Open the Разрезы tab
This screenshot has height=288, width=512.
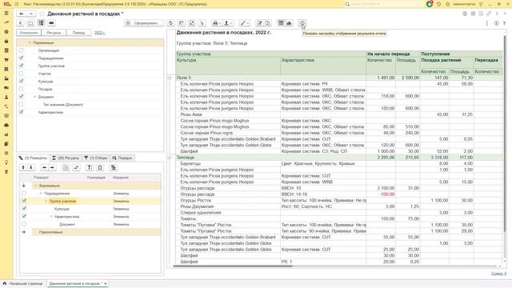tap(33, 158)
